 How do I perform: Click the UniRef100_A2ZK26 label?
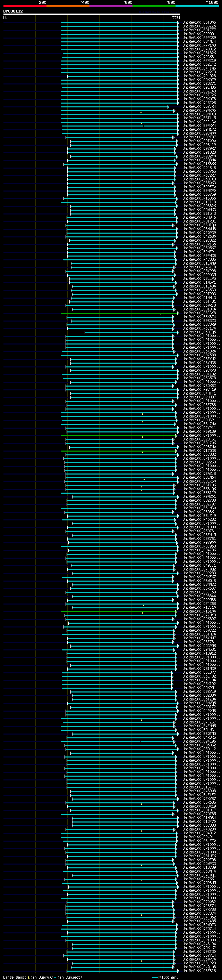[x=199, y=95]
